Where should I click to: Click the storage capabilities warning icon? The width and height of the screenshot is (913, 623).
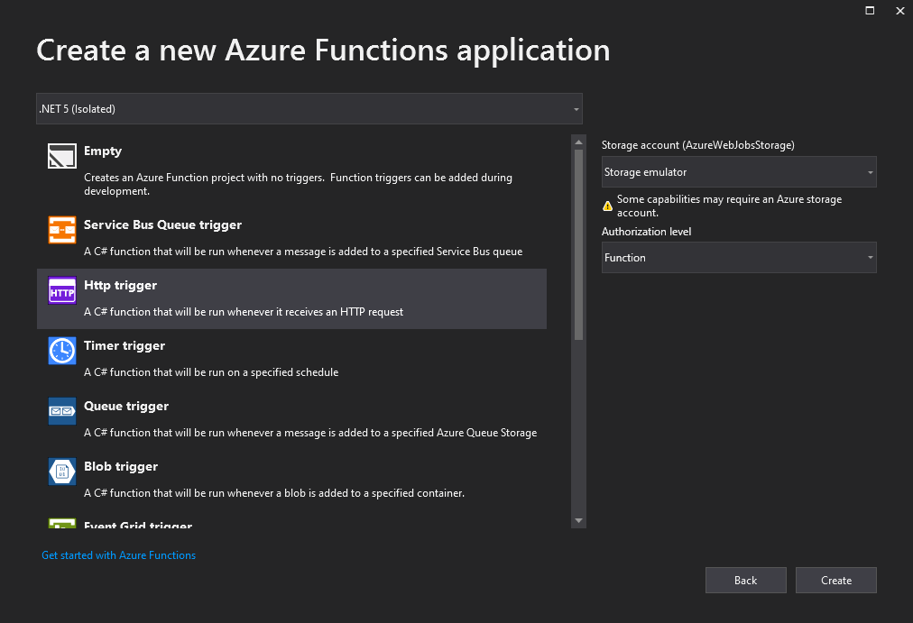point(606,203)
